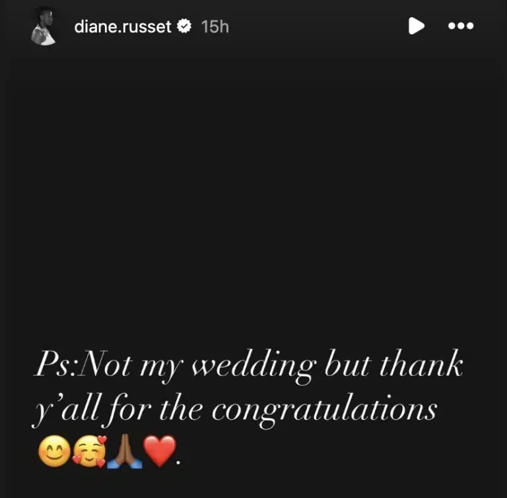Image resolution: width=507 pixels, height=498 pixels.
Task: Click the red heart emoji
Action: 160,451
